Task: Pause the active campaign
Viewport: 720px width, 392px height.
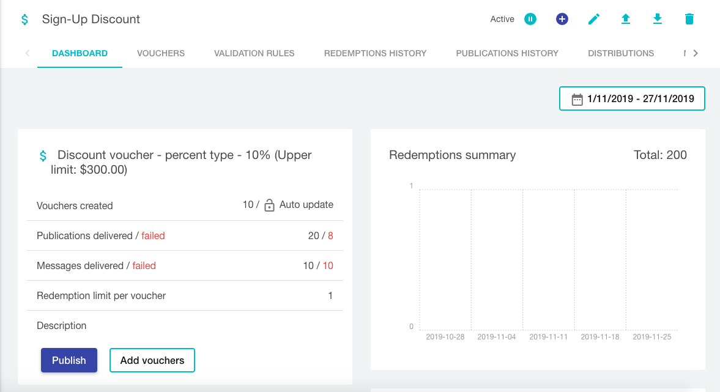Action: pos(530,19)
